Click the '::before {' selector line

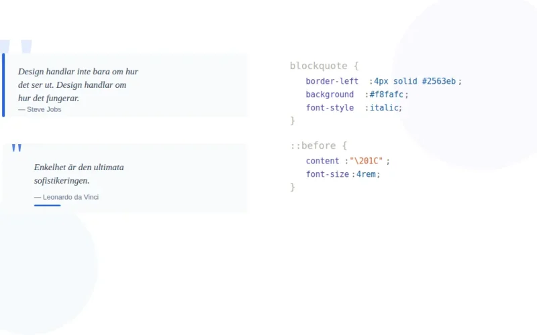[318, 145]
